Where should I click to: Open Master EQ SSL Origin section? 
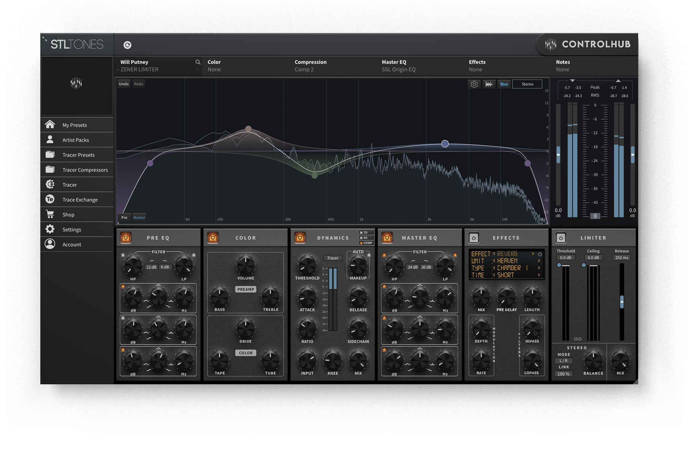point(420,66)
